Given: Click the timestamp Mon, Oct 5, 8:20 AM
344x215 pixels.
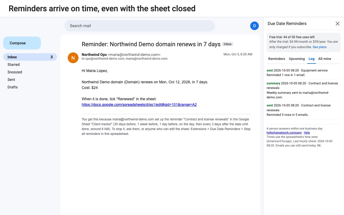Looking at the screenshot, I should pos(238,54).
